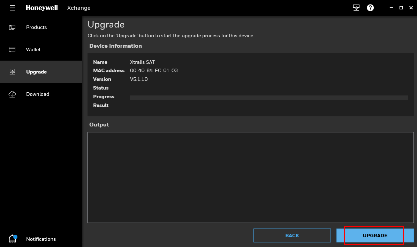
Task: Open the Notifications bell icon
Action: (x=13, y=239)
